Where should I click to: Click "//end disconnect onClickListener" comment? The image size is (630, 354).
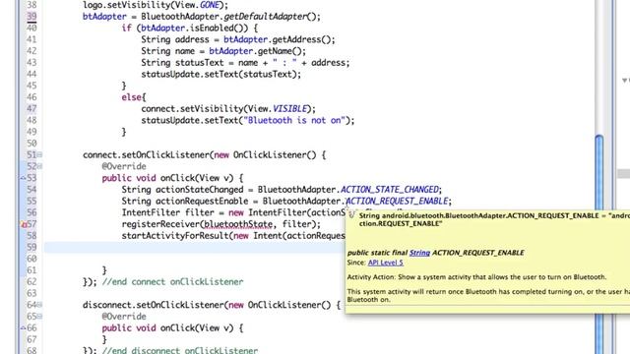(180, 350)
